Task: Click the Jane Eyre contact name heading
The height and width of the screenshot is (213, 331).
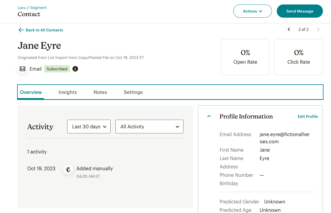Action: point(39,45)
